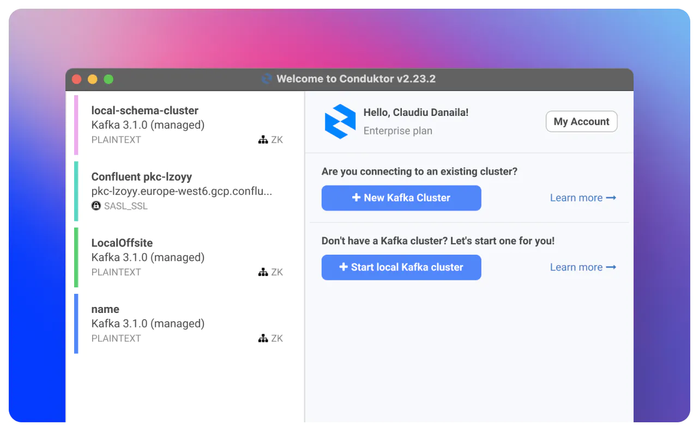The height and width of the screenshot is (431, 699).
Task: Add a New Kafka Cluster
Action: point(401,198)
